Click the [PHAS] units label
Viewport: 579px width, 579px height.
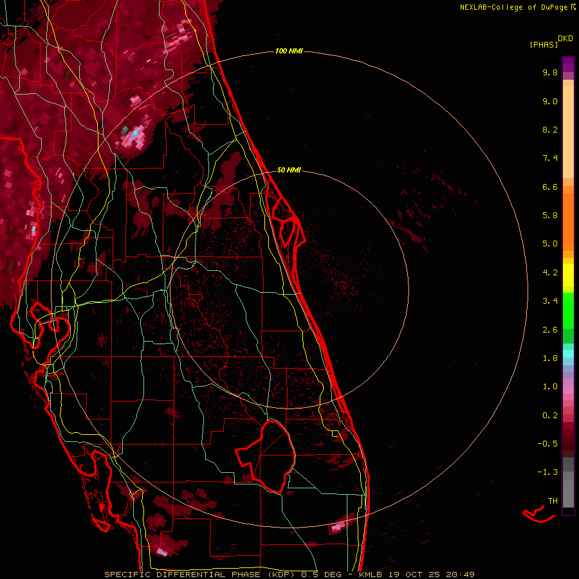[544, 44]
